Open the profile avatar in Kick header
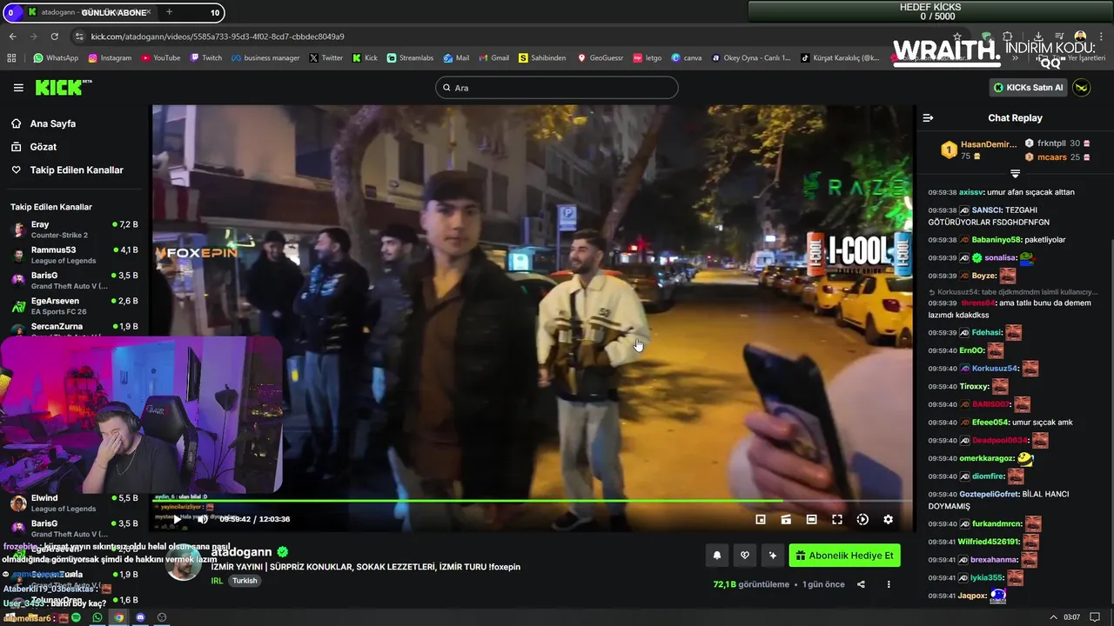The image size is (1114, 626). coord(1081,88)
